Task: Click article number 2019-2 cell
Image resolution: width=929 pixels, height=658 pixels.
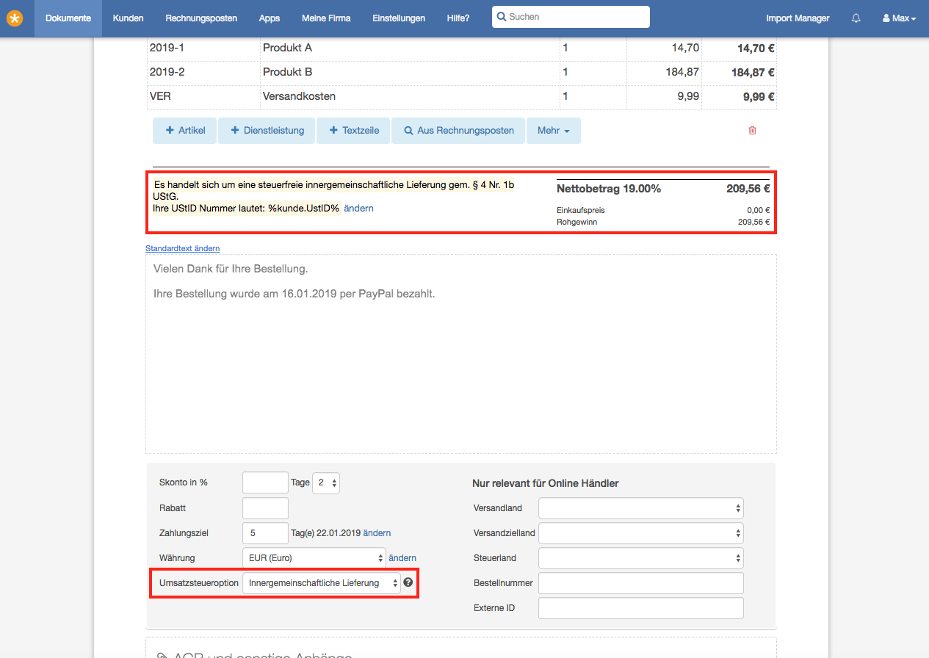Action: pos(203,72)
